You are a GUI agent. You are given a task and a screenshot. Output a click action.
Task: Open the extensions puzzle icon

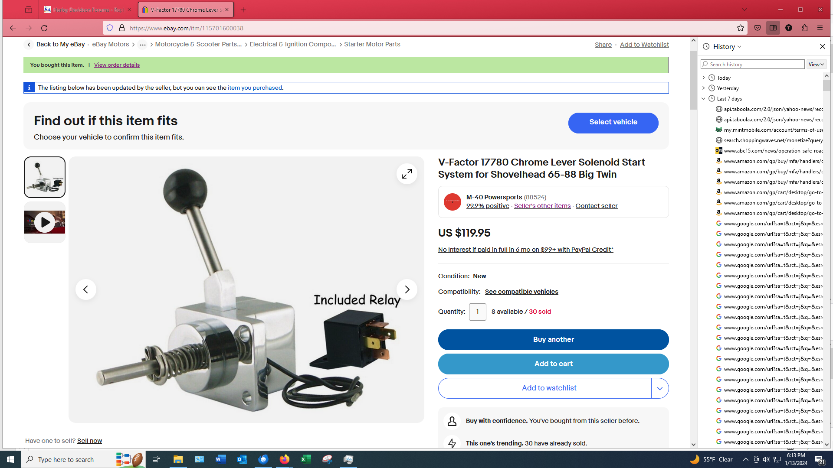coord(804,28)
